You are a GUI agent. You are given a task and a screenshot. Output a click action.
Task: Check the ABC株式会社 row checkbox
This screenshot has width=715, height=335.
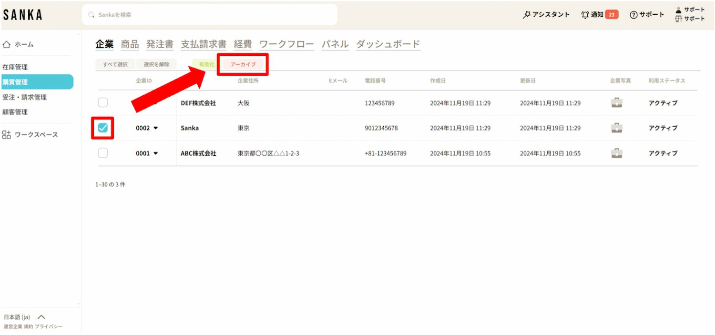tap(103, 153)
